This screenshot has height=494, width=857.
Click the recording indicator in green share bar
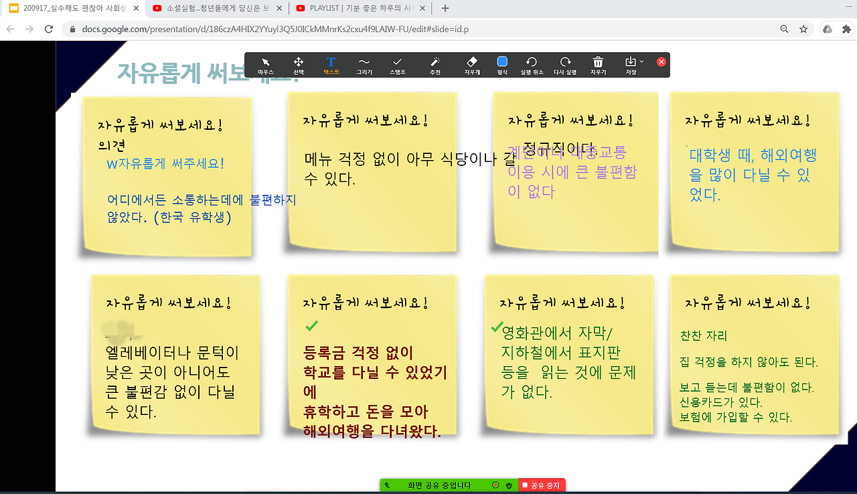496,485
